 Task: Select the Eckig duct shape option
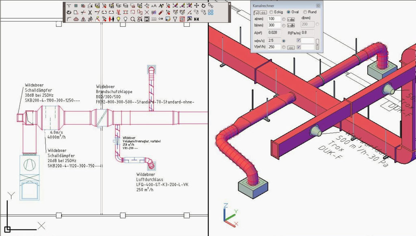coord(271,12)
